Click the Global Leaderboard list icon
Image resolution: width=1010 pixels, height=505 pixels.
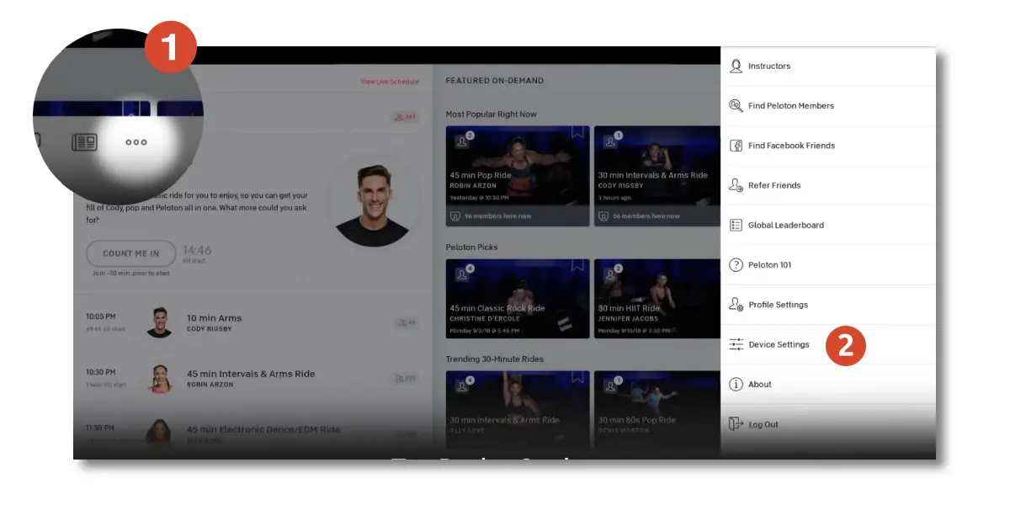[736, 226]
